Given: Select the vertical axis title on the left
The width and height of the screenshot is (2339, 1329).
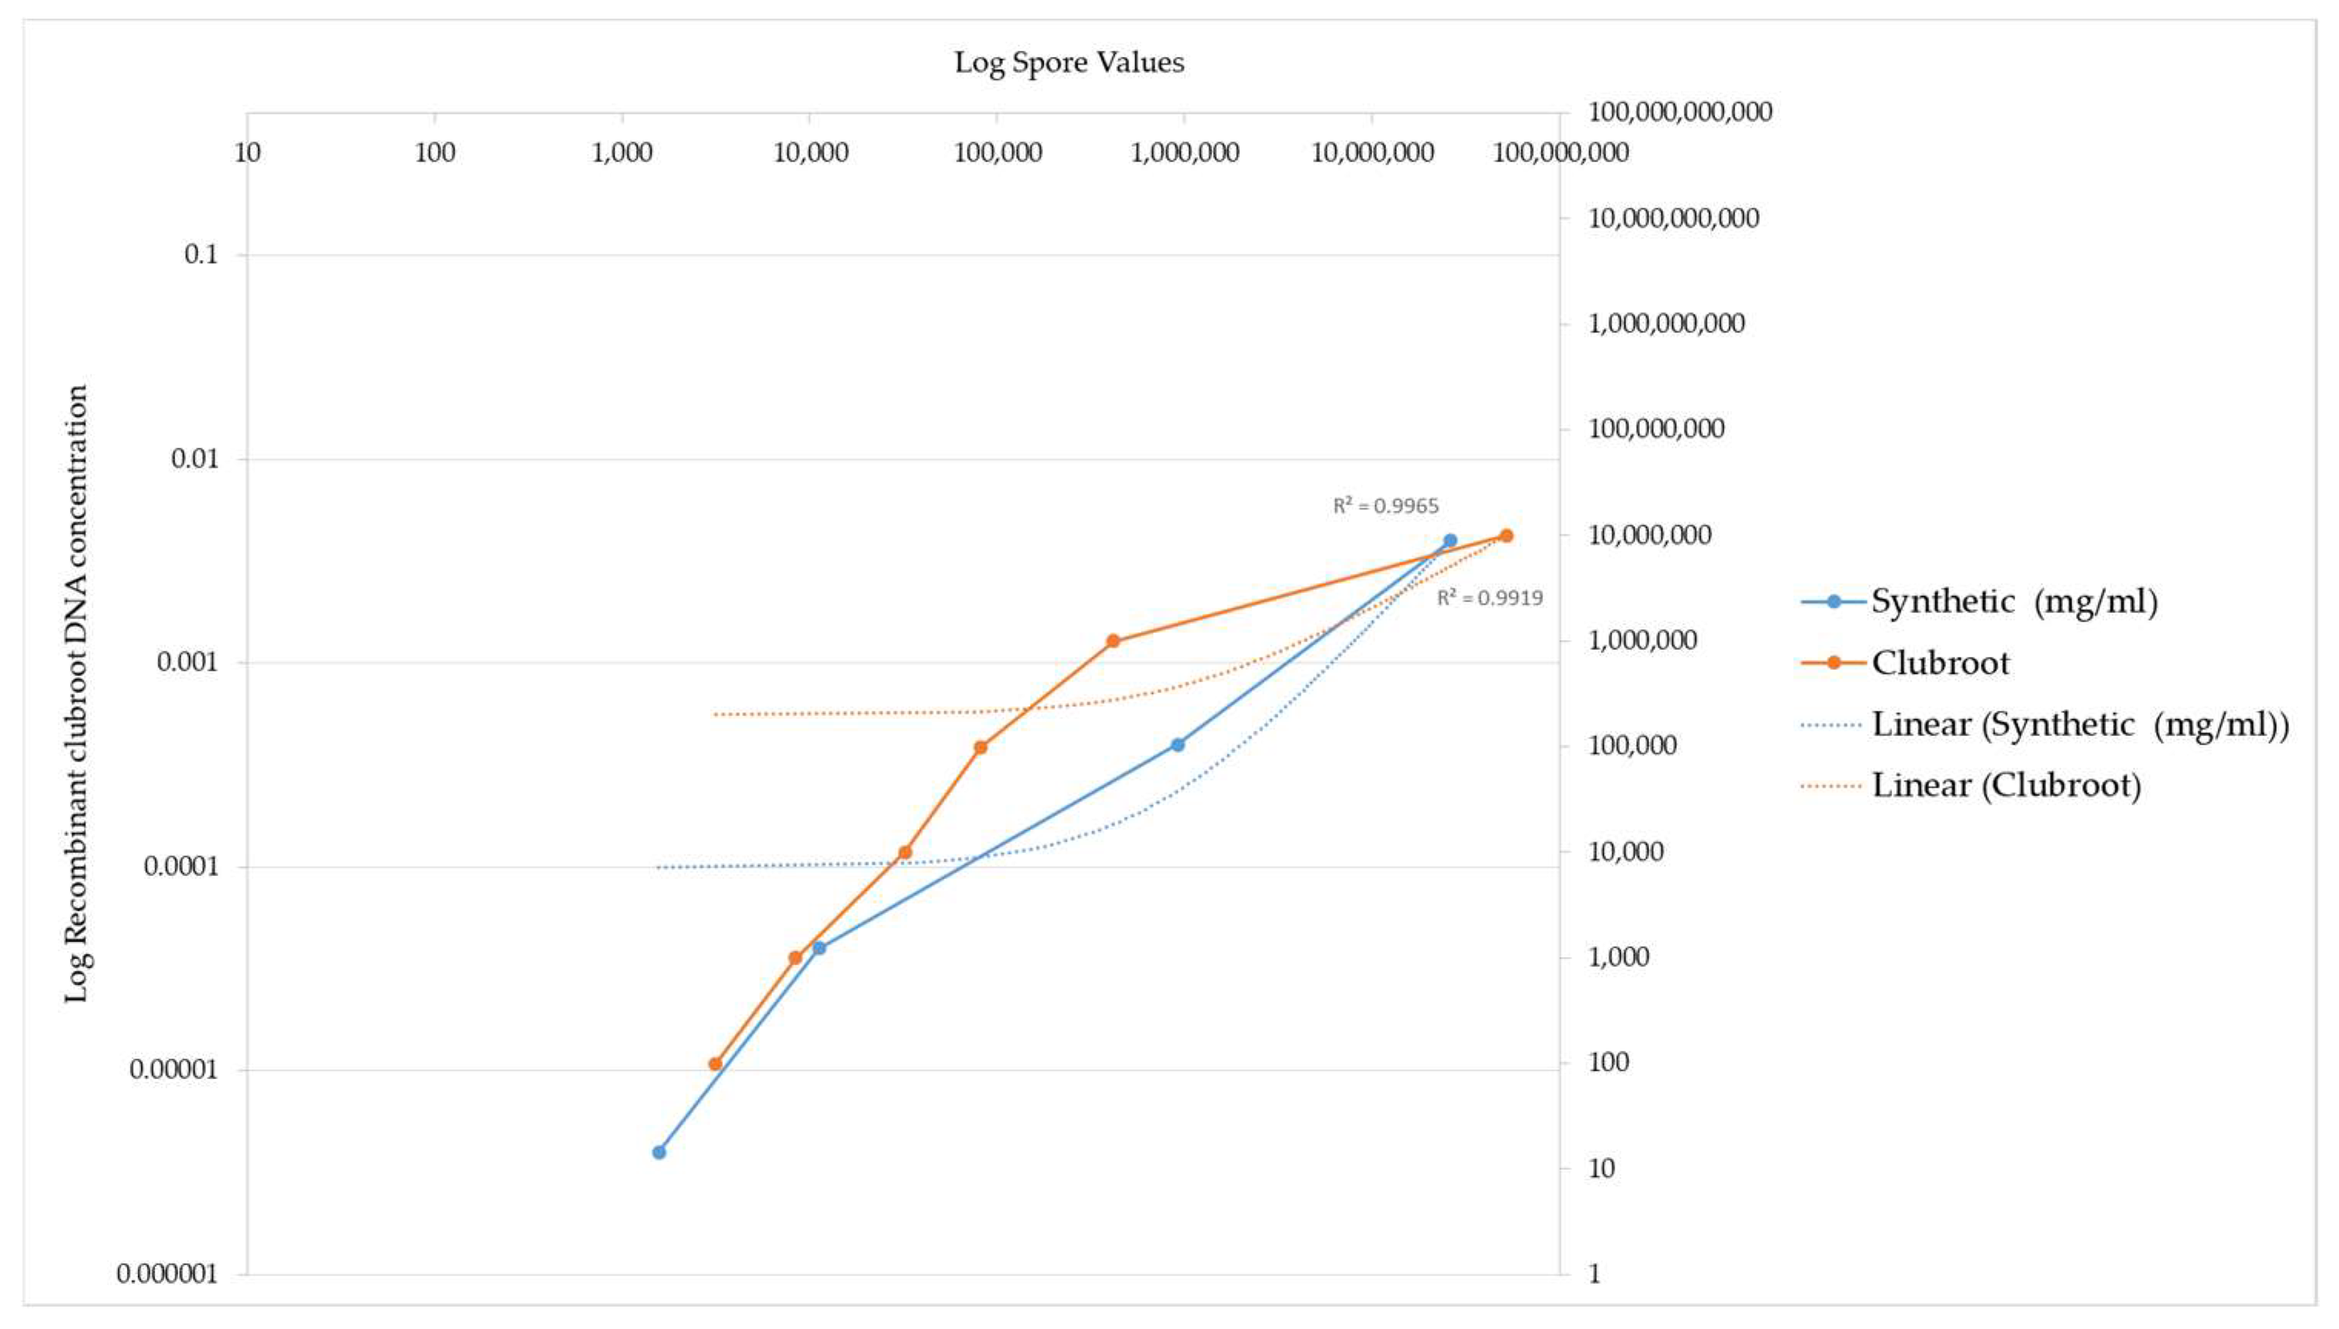Looking at the screenshot, I should pyautogui.click(x=77, y=694).
